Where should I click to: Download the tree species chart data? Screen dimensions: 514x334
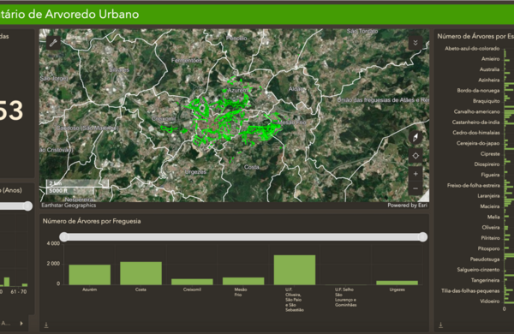[441, 325]
